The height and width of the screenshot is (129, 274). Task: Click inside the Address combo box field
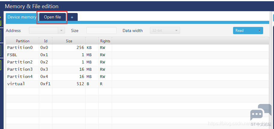pyautogui.click(x=44, y=31)
